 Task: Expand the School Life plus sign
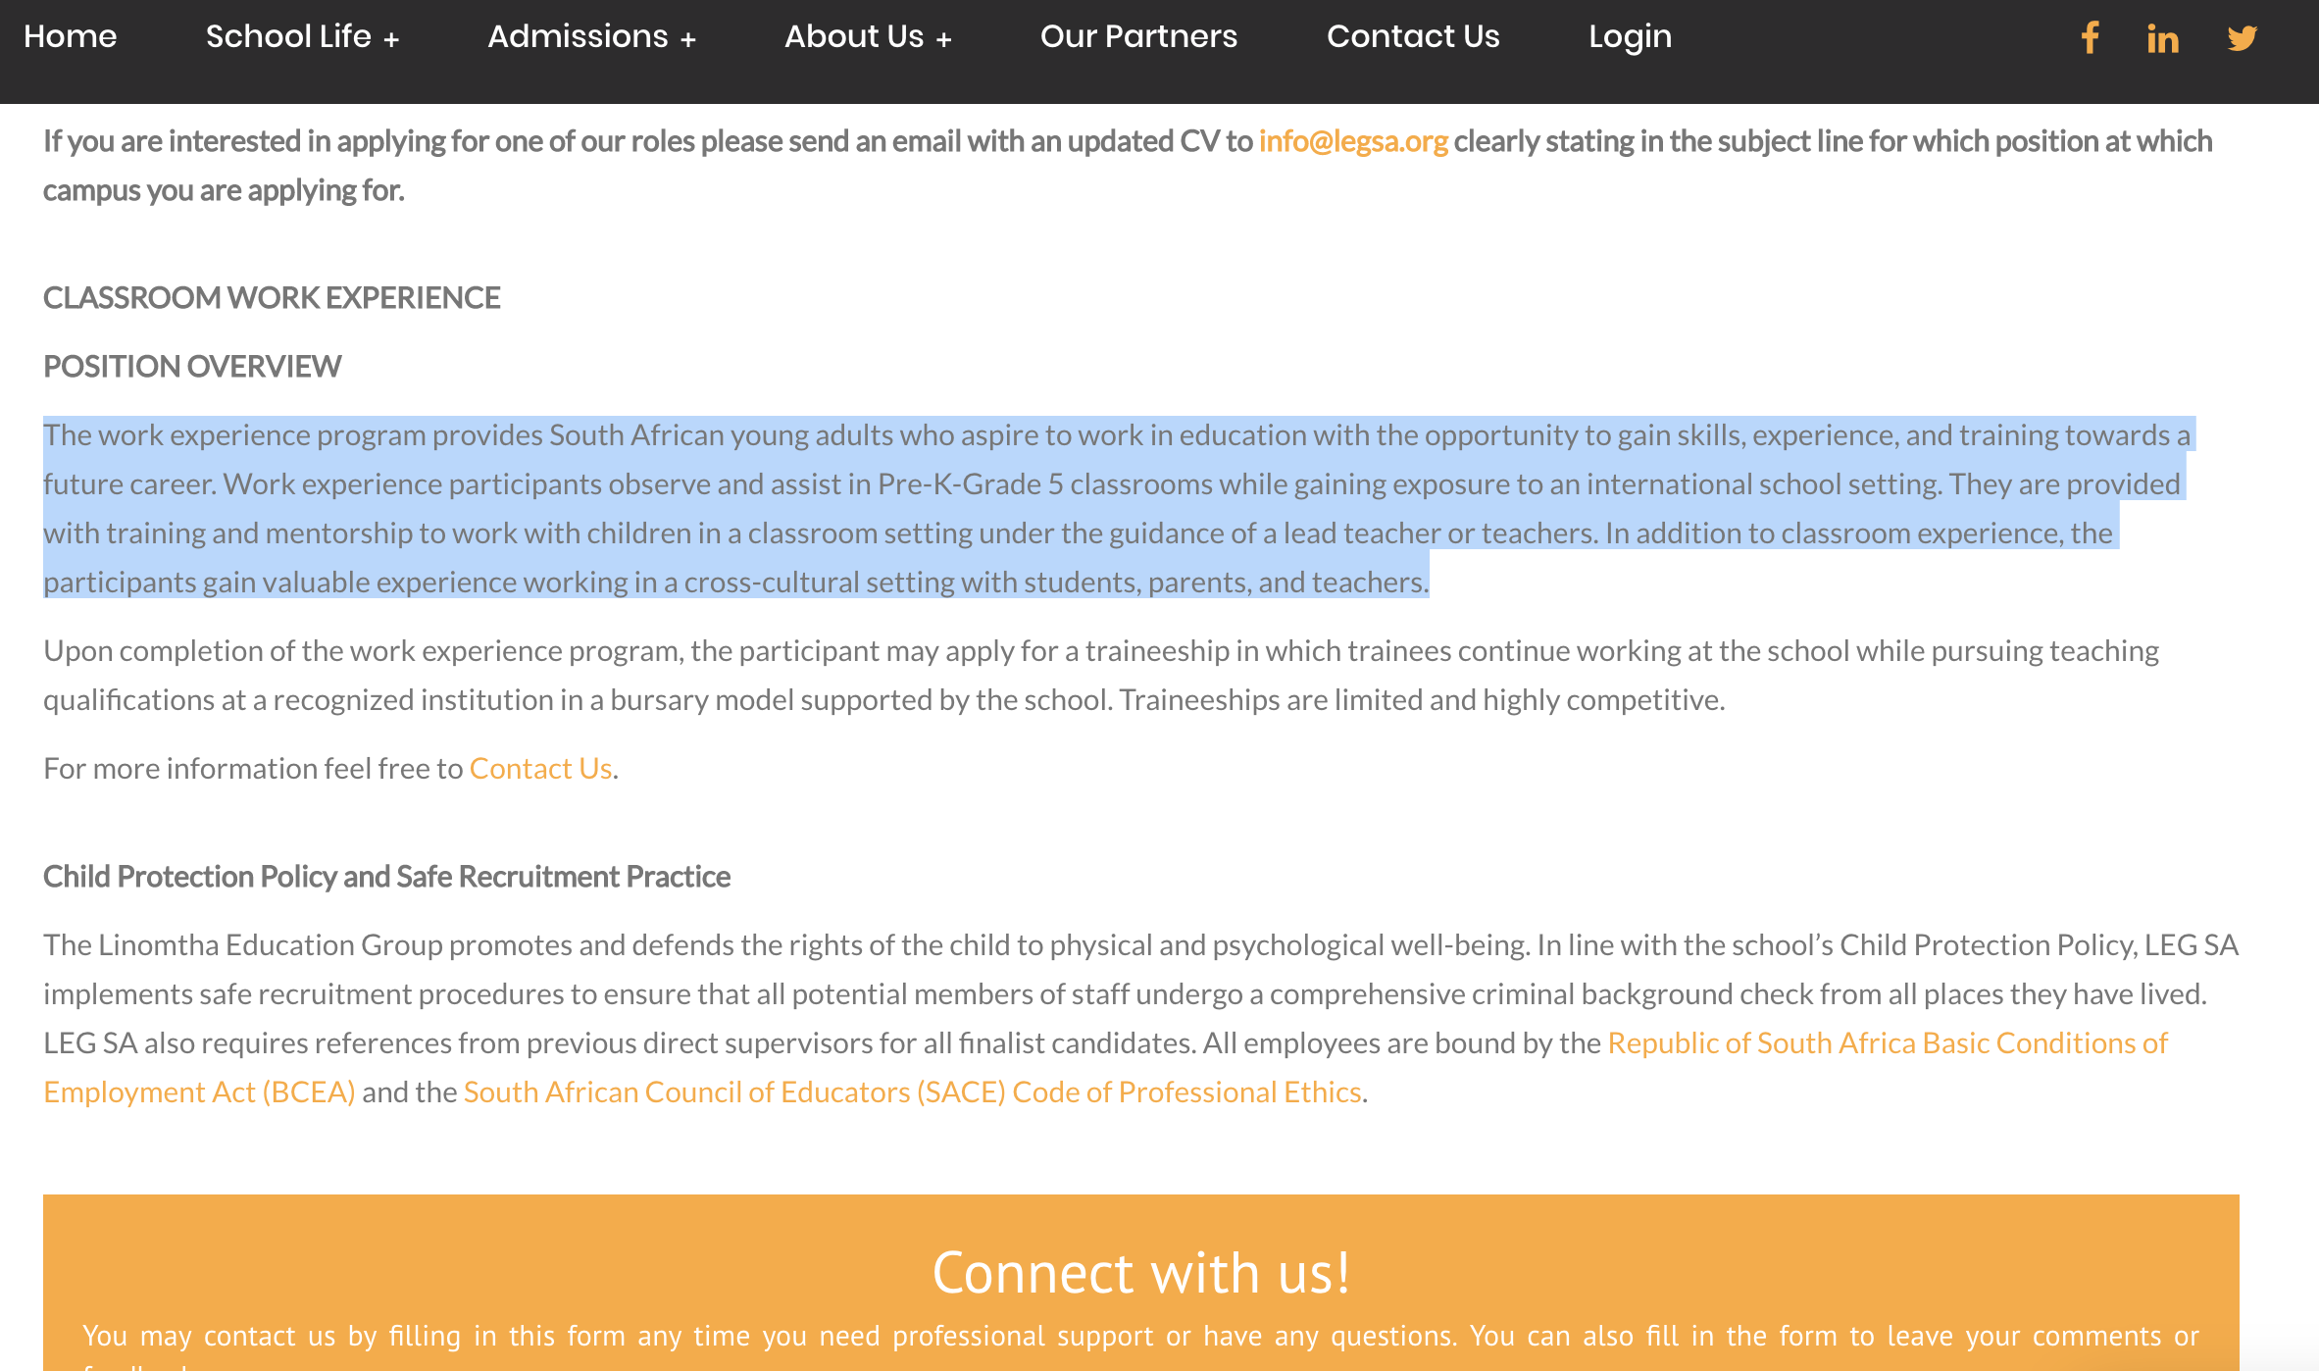click(x=391, y=39)
